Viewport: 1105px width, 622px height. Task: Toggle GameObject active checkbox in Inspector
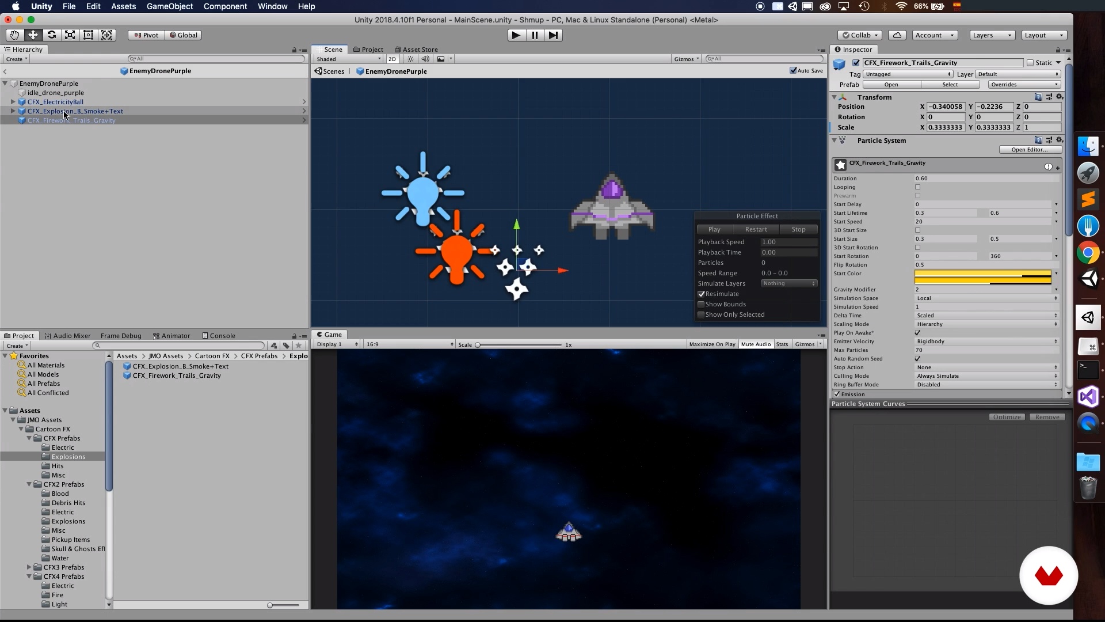click(856, 63)
